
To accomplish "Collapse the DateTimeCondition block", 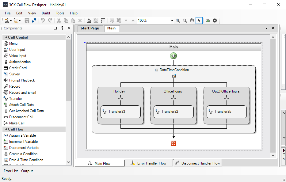I will click(157, 70).
